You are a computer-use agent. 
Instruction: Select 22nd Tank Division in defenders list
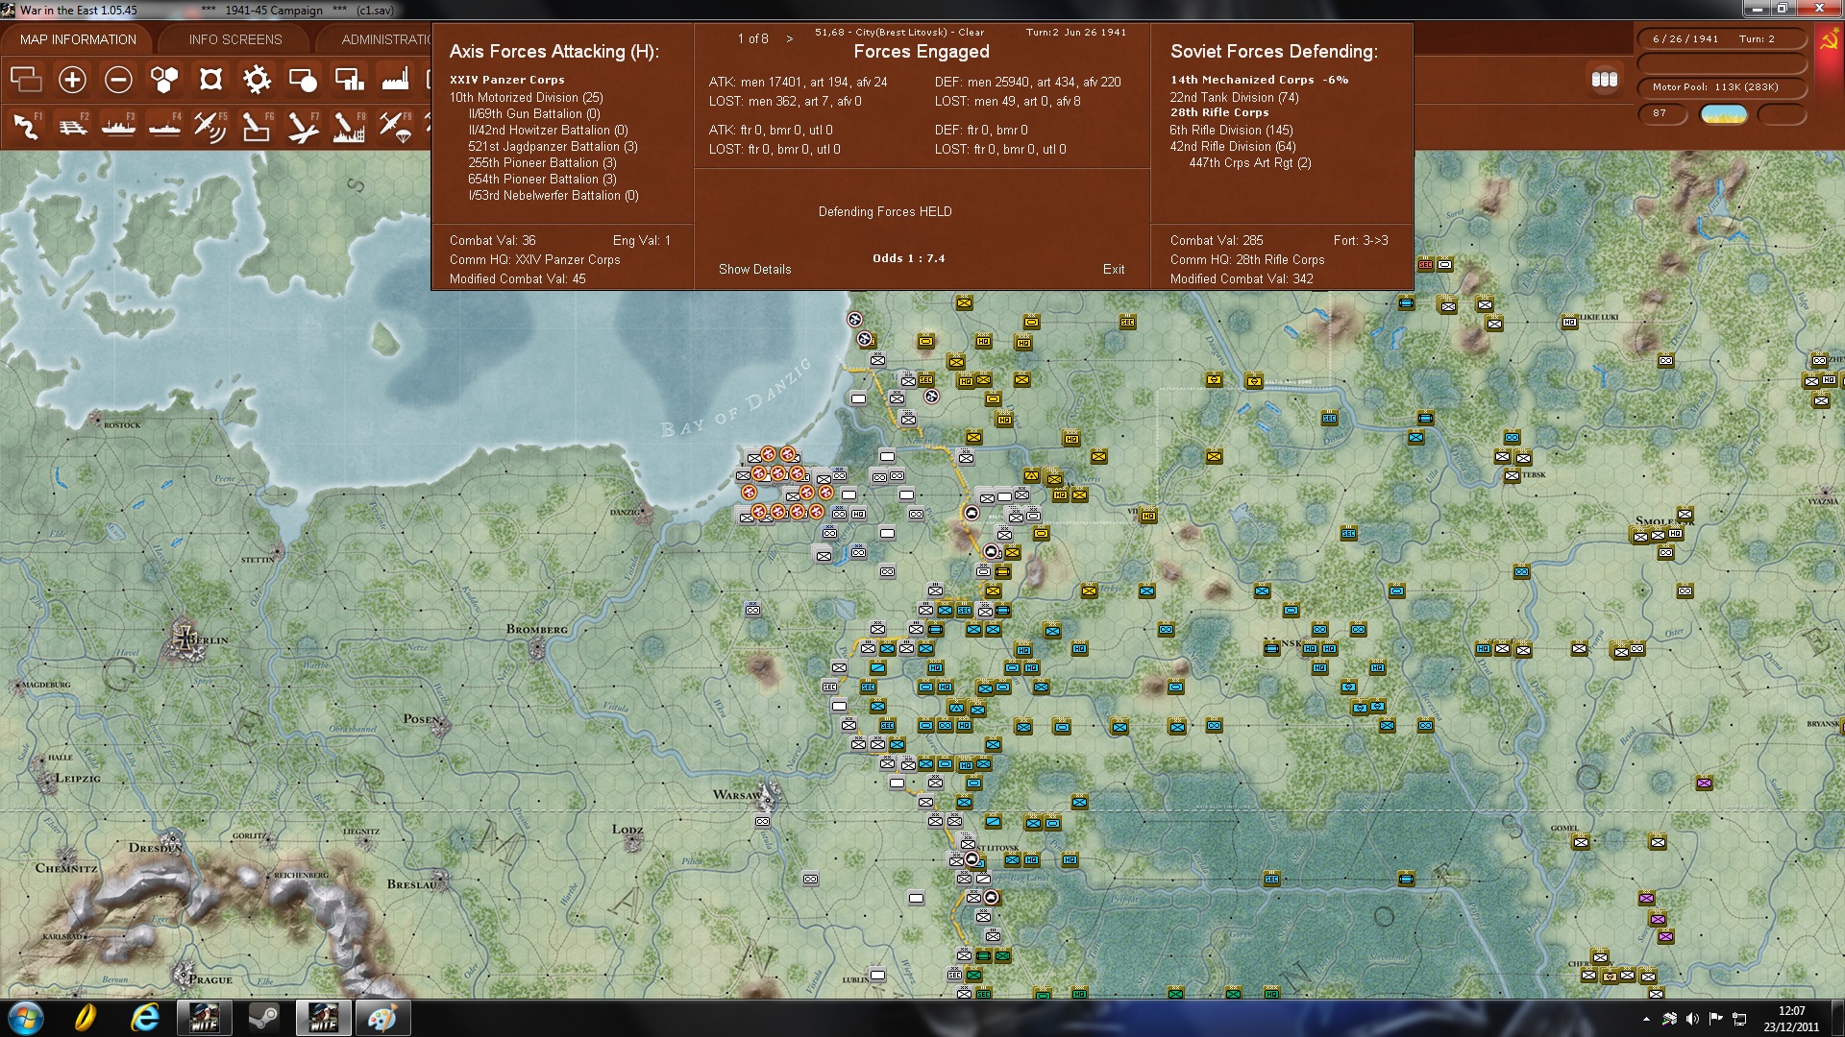pos(1234,97)
